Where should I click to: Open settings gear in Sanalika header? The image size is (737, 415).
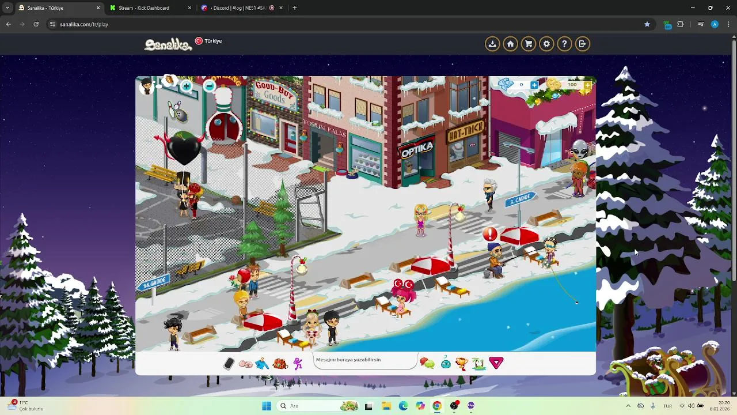coord(546,44)
